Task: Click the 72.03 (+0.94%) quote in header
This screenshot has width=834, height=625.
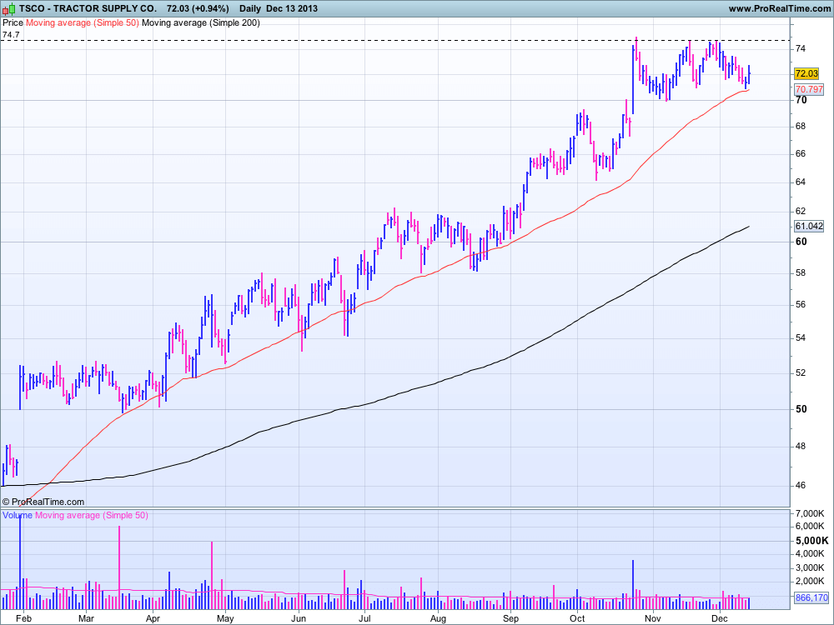Action: coord(198,8)
